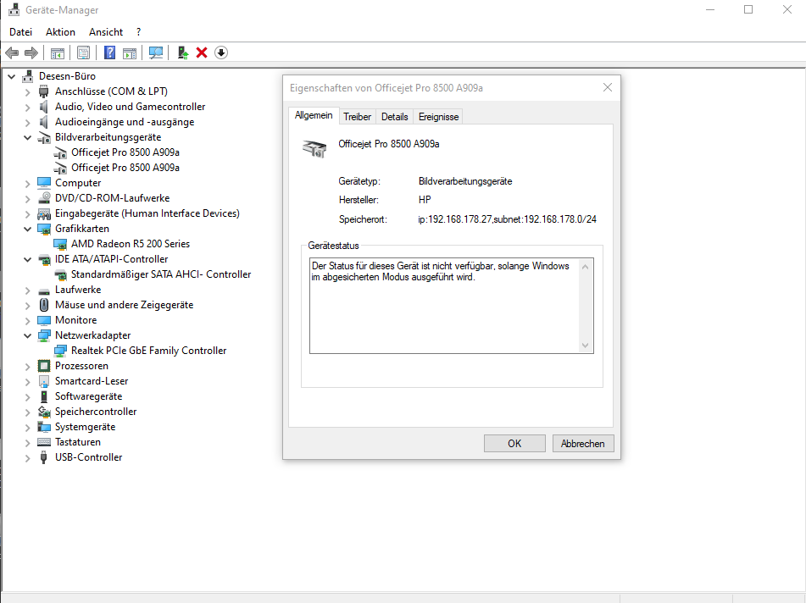Image resolution: width=806 pixels, height=603 pixels.
Task: Click the Gerätestatus scrollbar up arrow
Action: pos(585,267)
